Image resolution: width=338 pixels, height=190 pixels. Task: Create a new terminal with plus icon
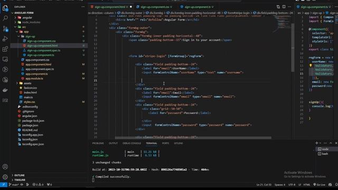(316, 143)
